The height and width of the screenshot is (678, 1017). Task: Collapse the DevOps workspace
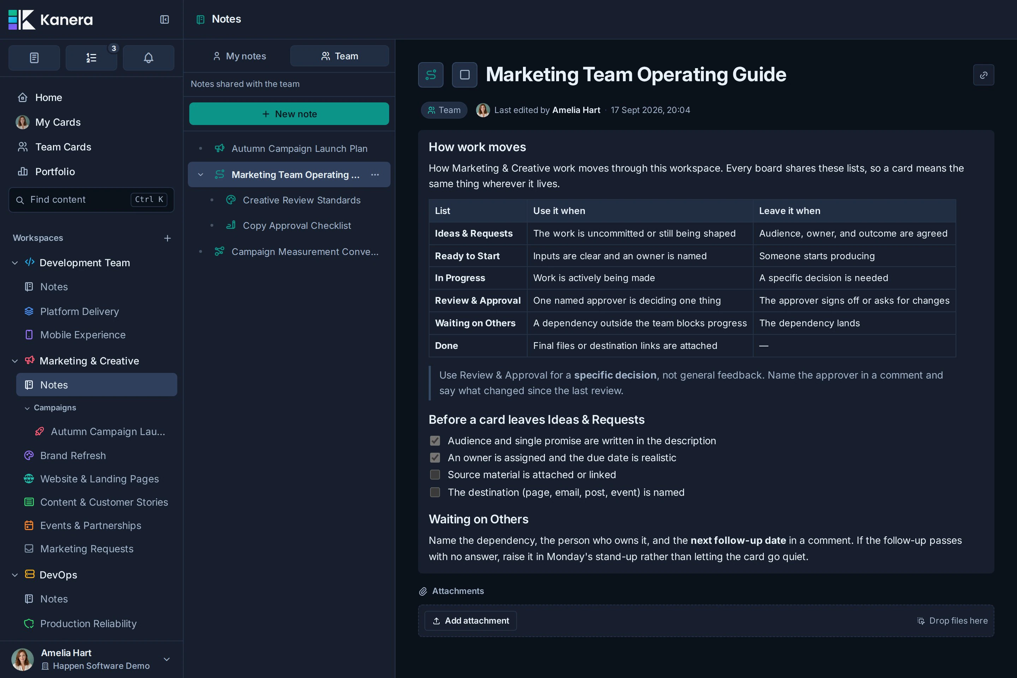[x=15, y=575]
